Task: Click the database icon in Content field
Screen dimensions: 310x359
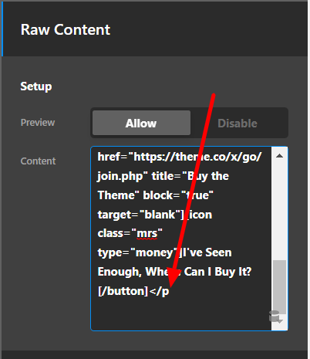Action: coord(275,317)
